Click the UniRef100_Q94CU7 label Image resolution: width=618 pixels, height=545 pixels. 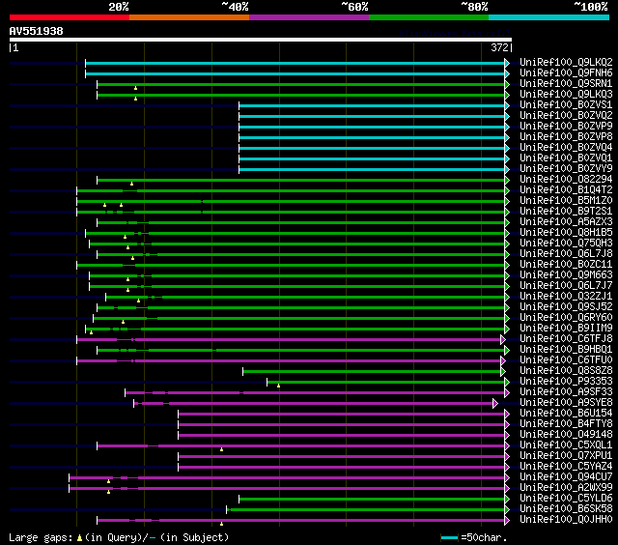click(566, 477)
